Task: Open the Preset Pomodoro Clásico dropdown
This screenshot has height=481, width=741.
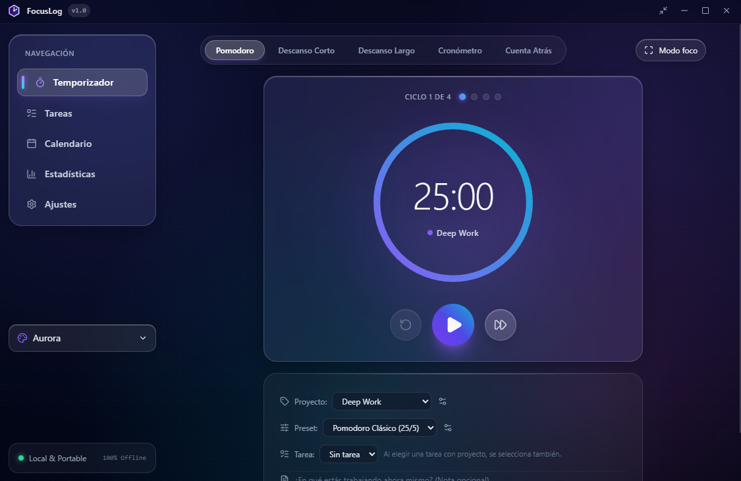Action: [379, 428]
